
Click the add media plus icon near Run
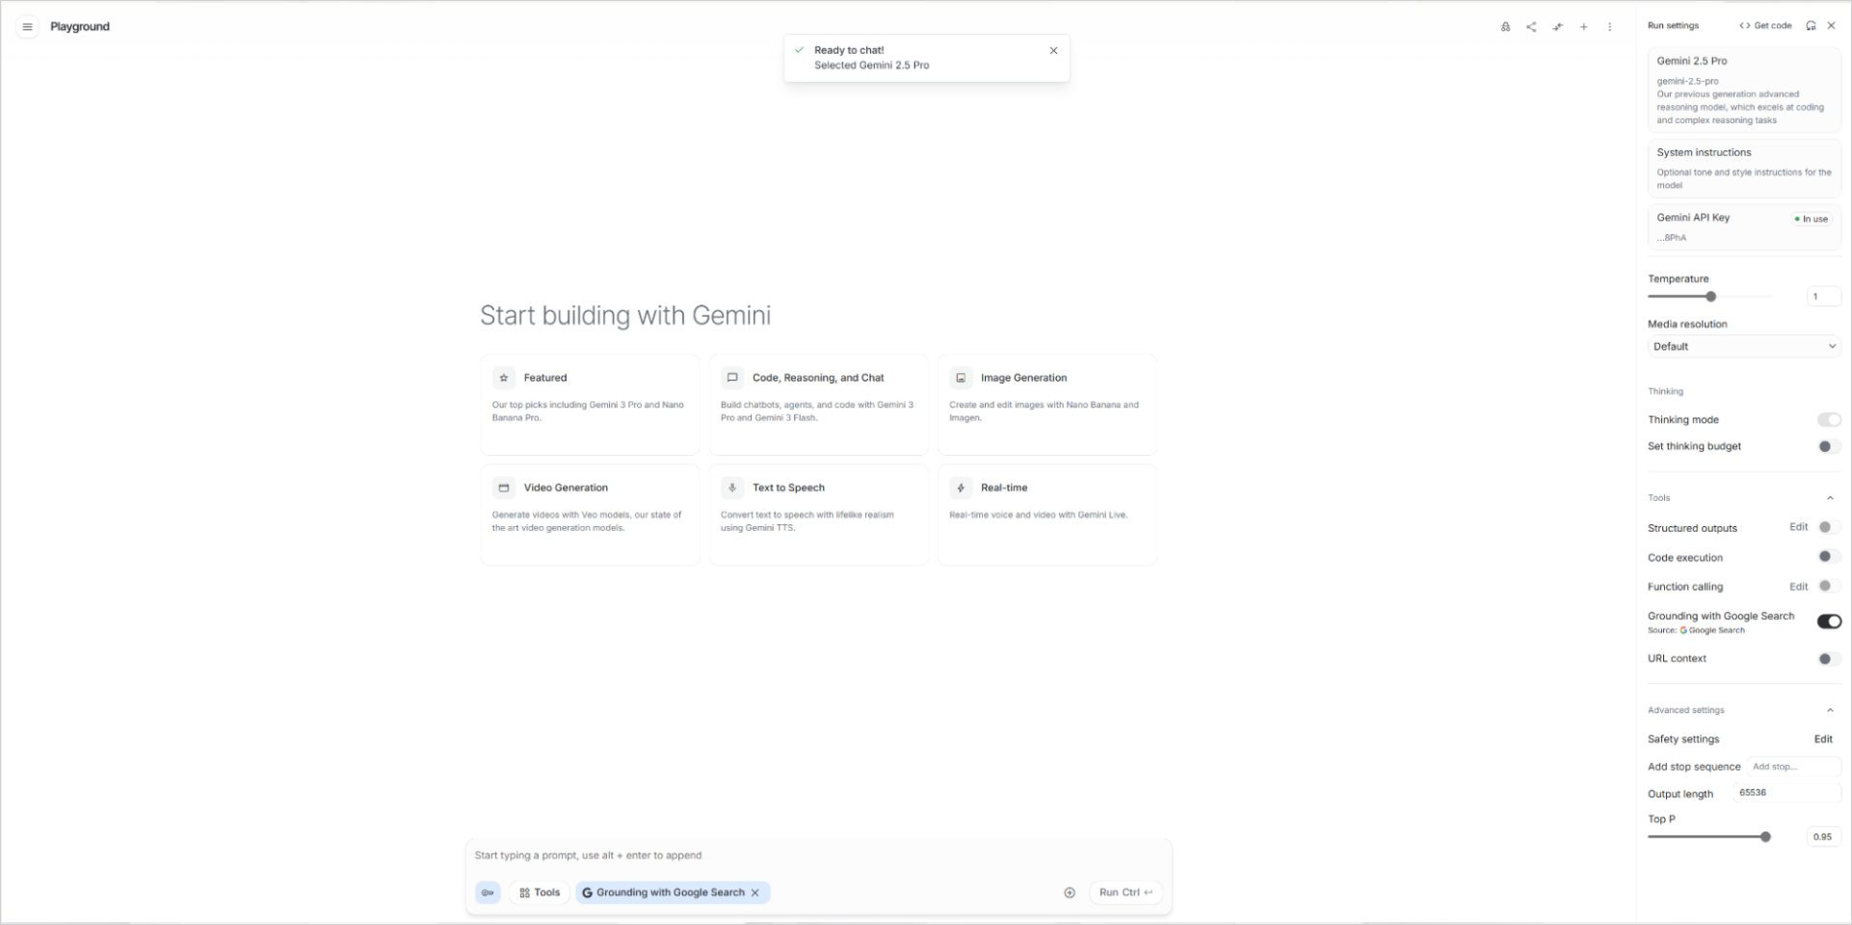(1070, 892)
